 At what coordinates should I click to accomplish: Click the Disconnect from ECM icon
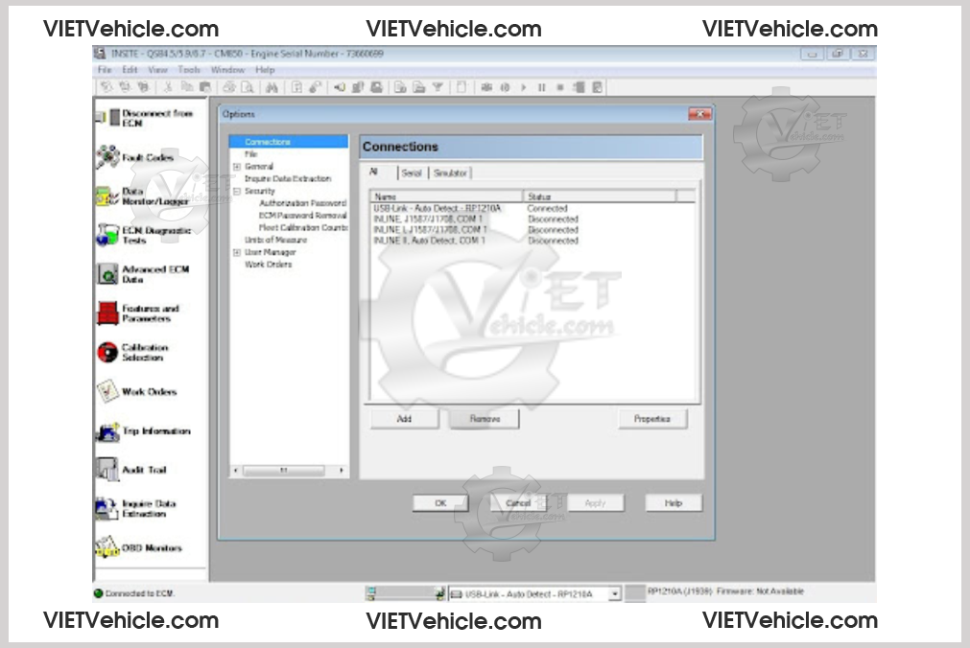point(107,118)
